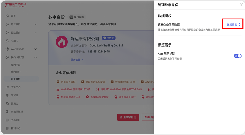Viewport: 245px width, 135px height.
Task: Click the WorldFirst 使用时长1年以内 medal icon
Action: coord(58,89)
